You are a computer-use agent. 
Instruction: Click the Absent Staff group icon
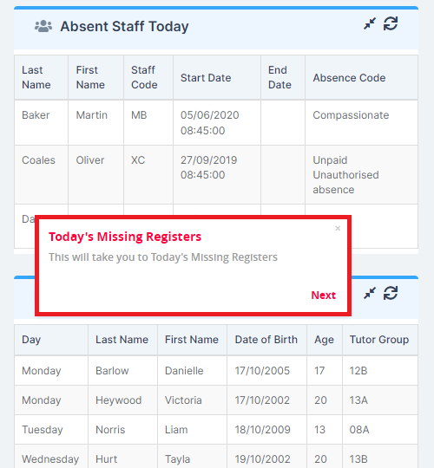coord(43,26)
